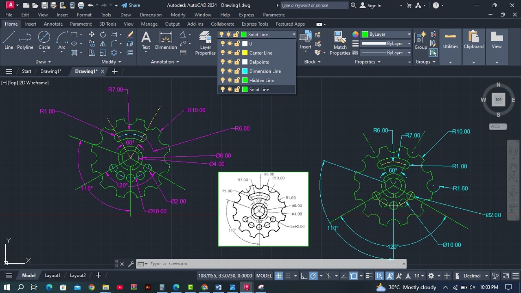Select the Stretch tool
The width and height of the screenshot is (521, 293).
coord(92,53)
